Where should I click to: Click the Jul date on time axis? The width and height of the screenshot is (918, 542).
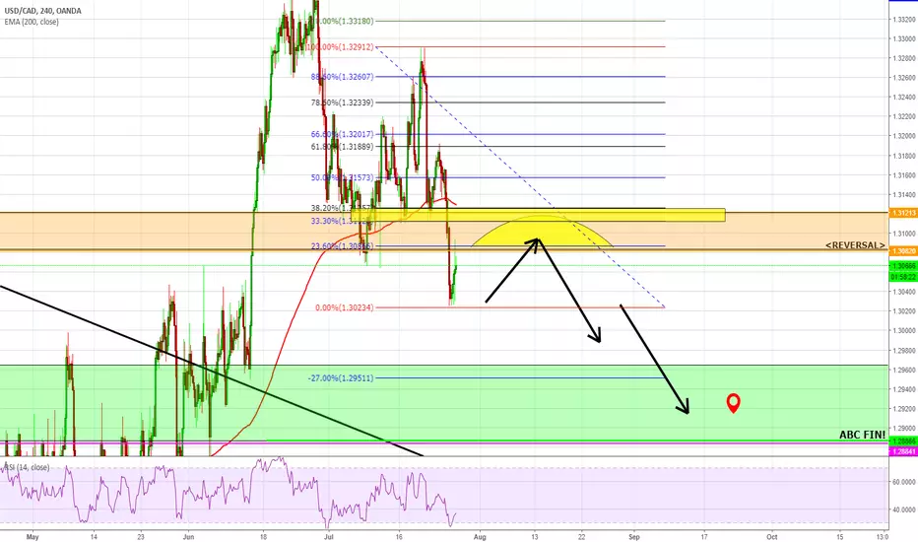[328, 536]
